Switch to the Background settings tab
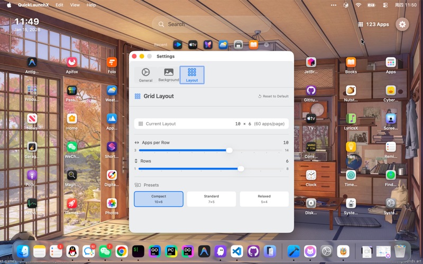Image resolution: width=423 pixels, height=264 pixels. (x=169, y=74)
